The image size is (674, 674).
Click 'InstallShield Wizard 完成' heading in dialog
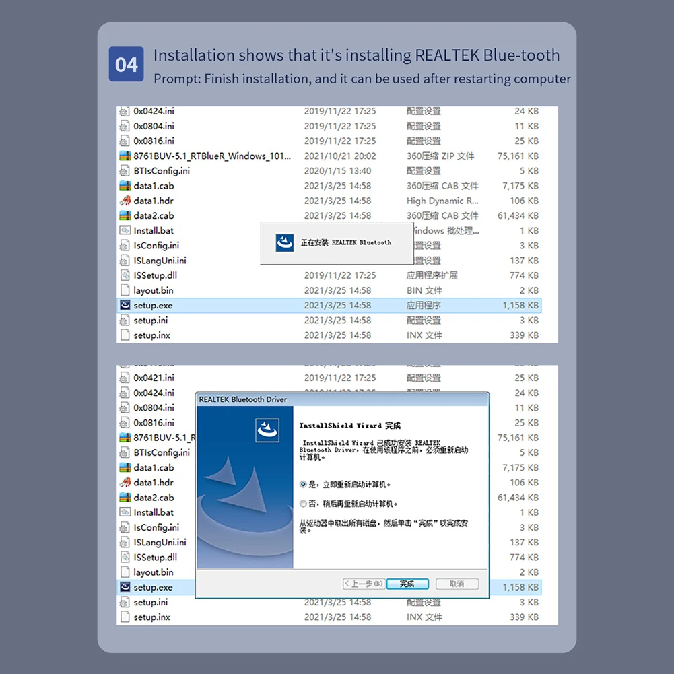coord(350,426)
